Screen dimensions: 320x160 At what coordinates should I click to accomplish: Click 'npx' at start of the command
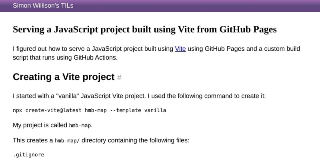pyautogui.click(x=18, y=110)
